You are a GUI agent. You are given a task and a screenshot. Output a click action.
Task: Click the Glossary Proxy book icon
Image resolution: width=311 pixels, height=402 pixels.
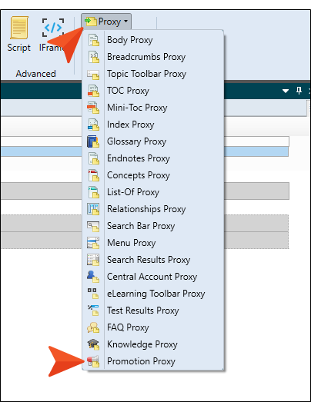pyautogui.click(x=93, y=141)
